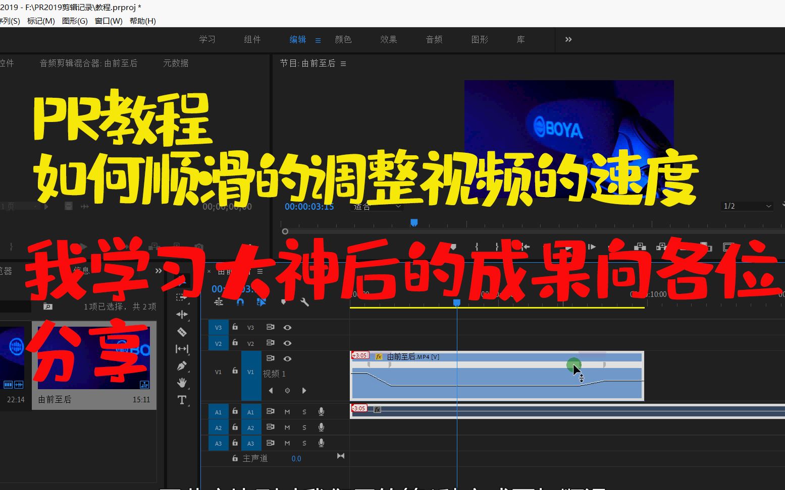This screenshot has width=785, height=490.
Task: Open the timeline settings wrench icon
Action: [x=304, y=302]
